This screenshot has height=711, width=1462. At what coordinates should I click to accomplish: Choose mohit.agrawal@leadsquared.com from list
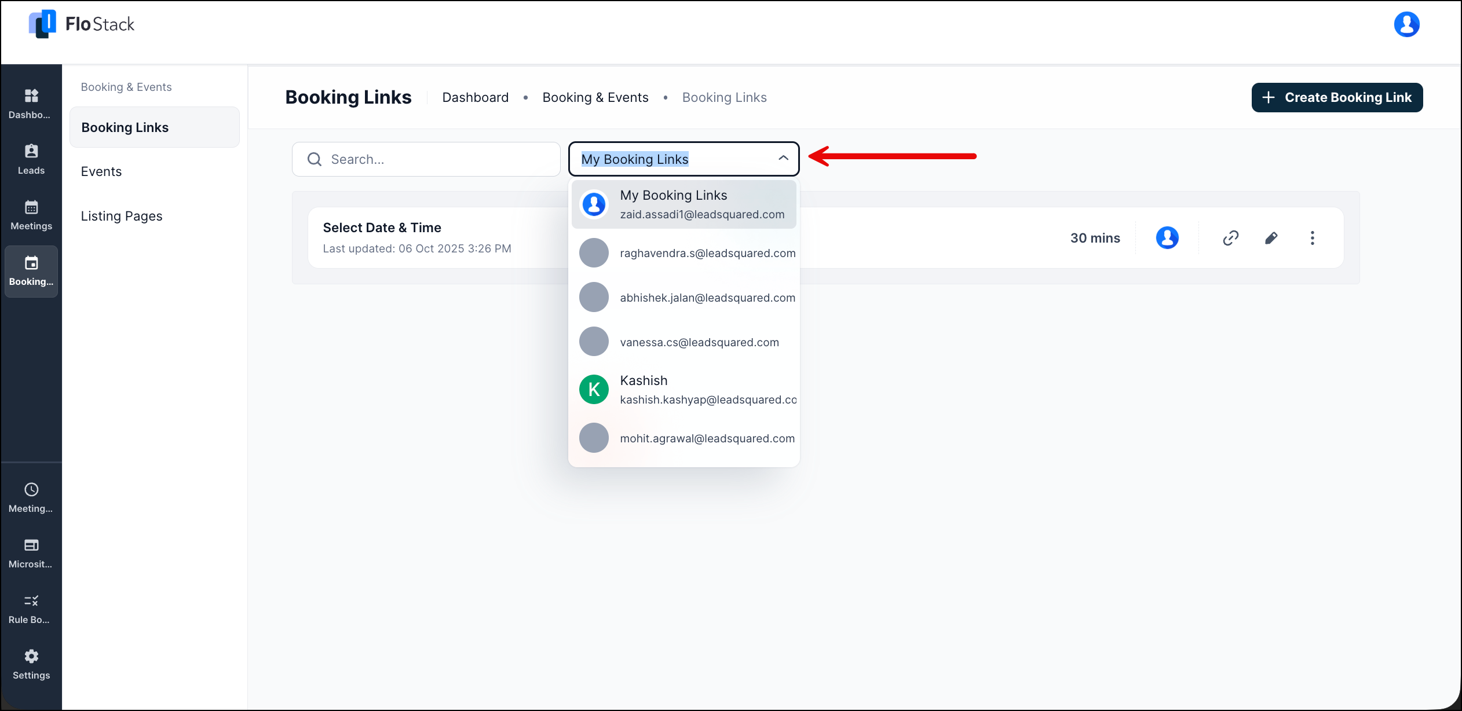(684, 438)
